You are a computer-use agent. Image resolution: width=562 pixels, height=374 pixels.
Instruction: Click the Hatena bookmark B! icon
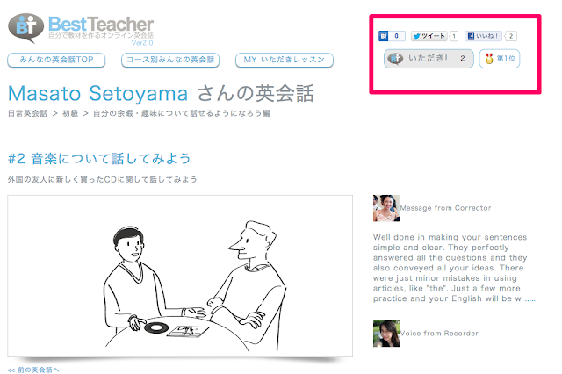[384, 36]
